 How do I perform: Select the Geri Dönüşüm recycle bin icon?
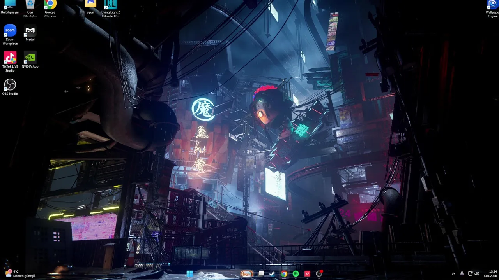coord(30,9)
